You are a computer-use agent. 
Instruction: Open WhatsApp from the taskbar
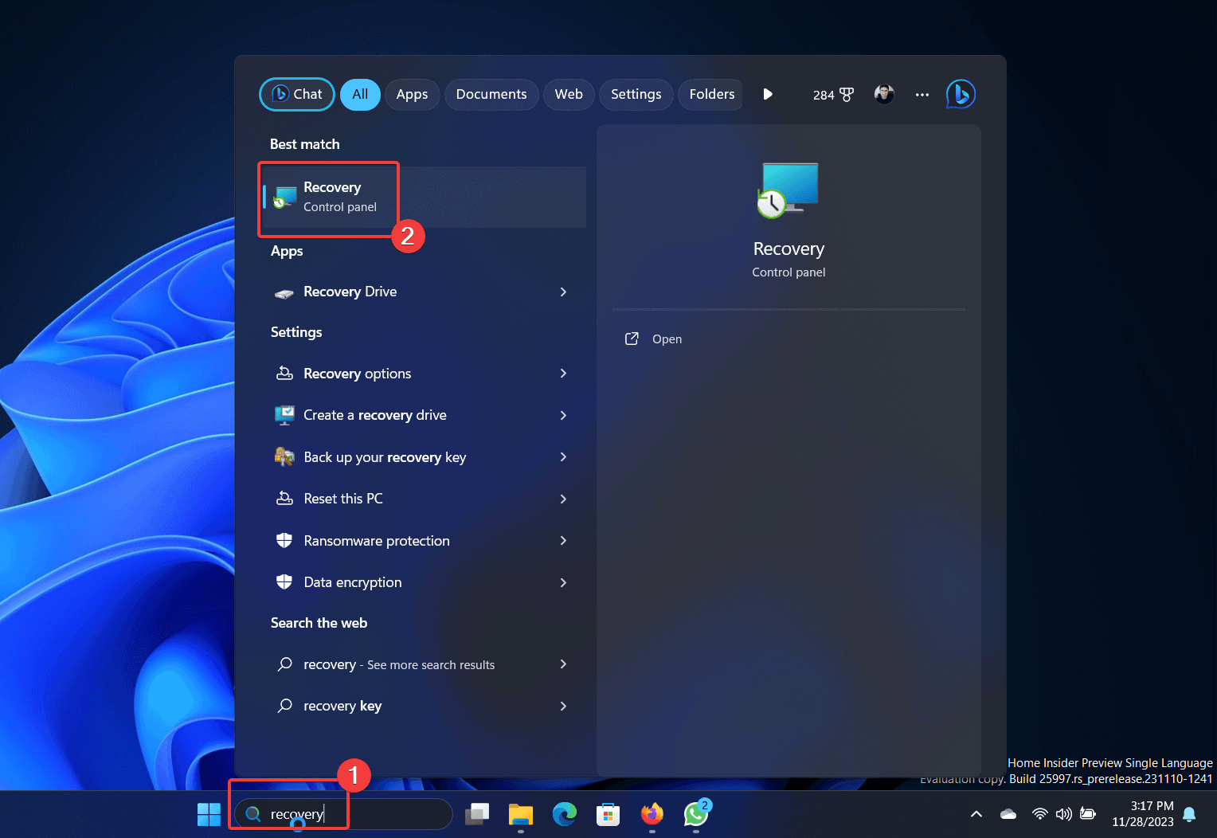[695, 814]
